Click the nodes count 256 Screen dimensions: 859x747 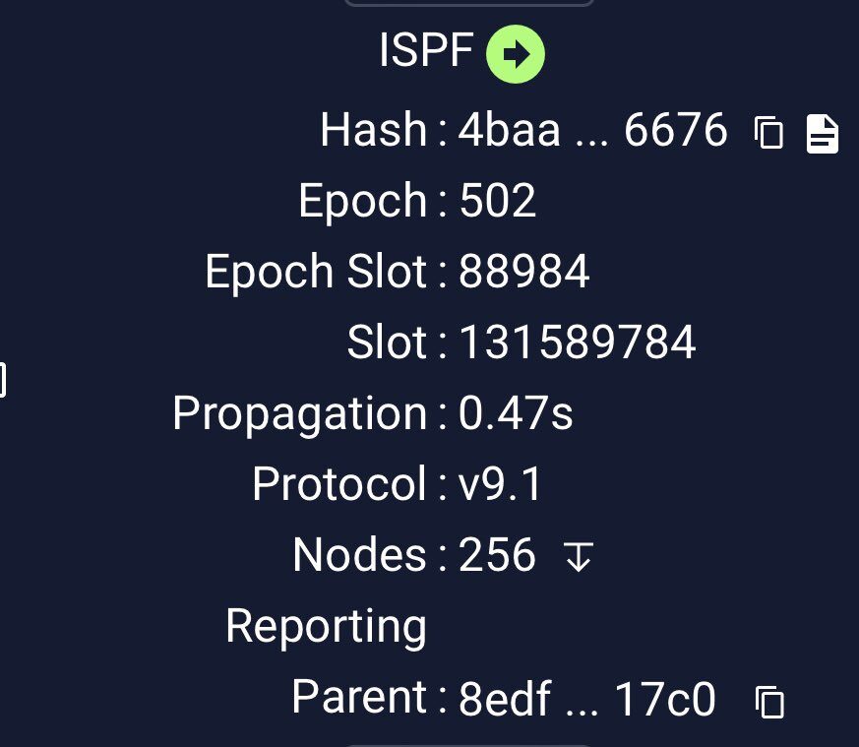pyautogui.click(x=497, y=556)
